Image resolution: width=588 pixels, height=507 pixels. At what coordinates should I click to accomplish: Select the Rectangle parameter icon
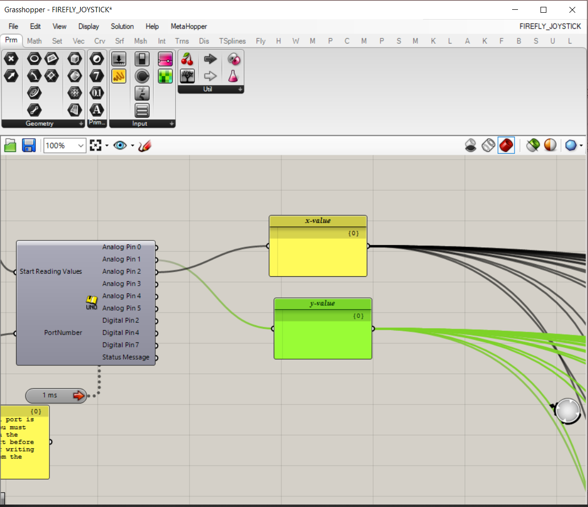point(52,76)
